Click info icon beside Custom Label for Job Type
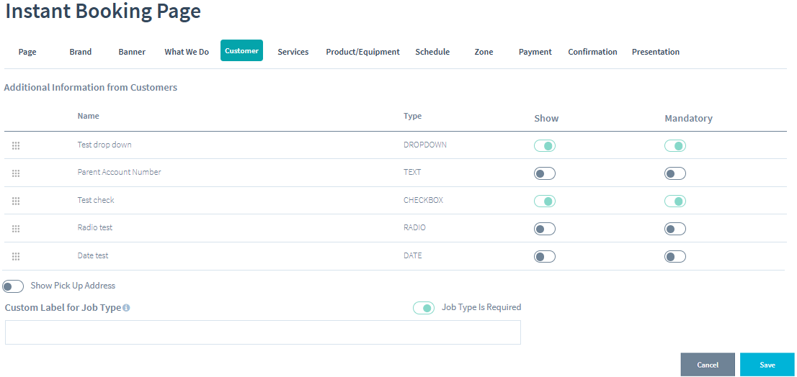This screenshot has width=797, height=377. [126, 308]
